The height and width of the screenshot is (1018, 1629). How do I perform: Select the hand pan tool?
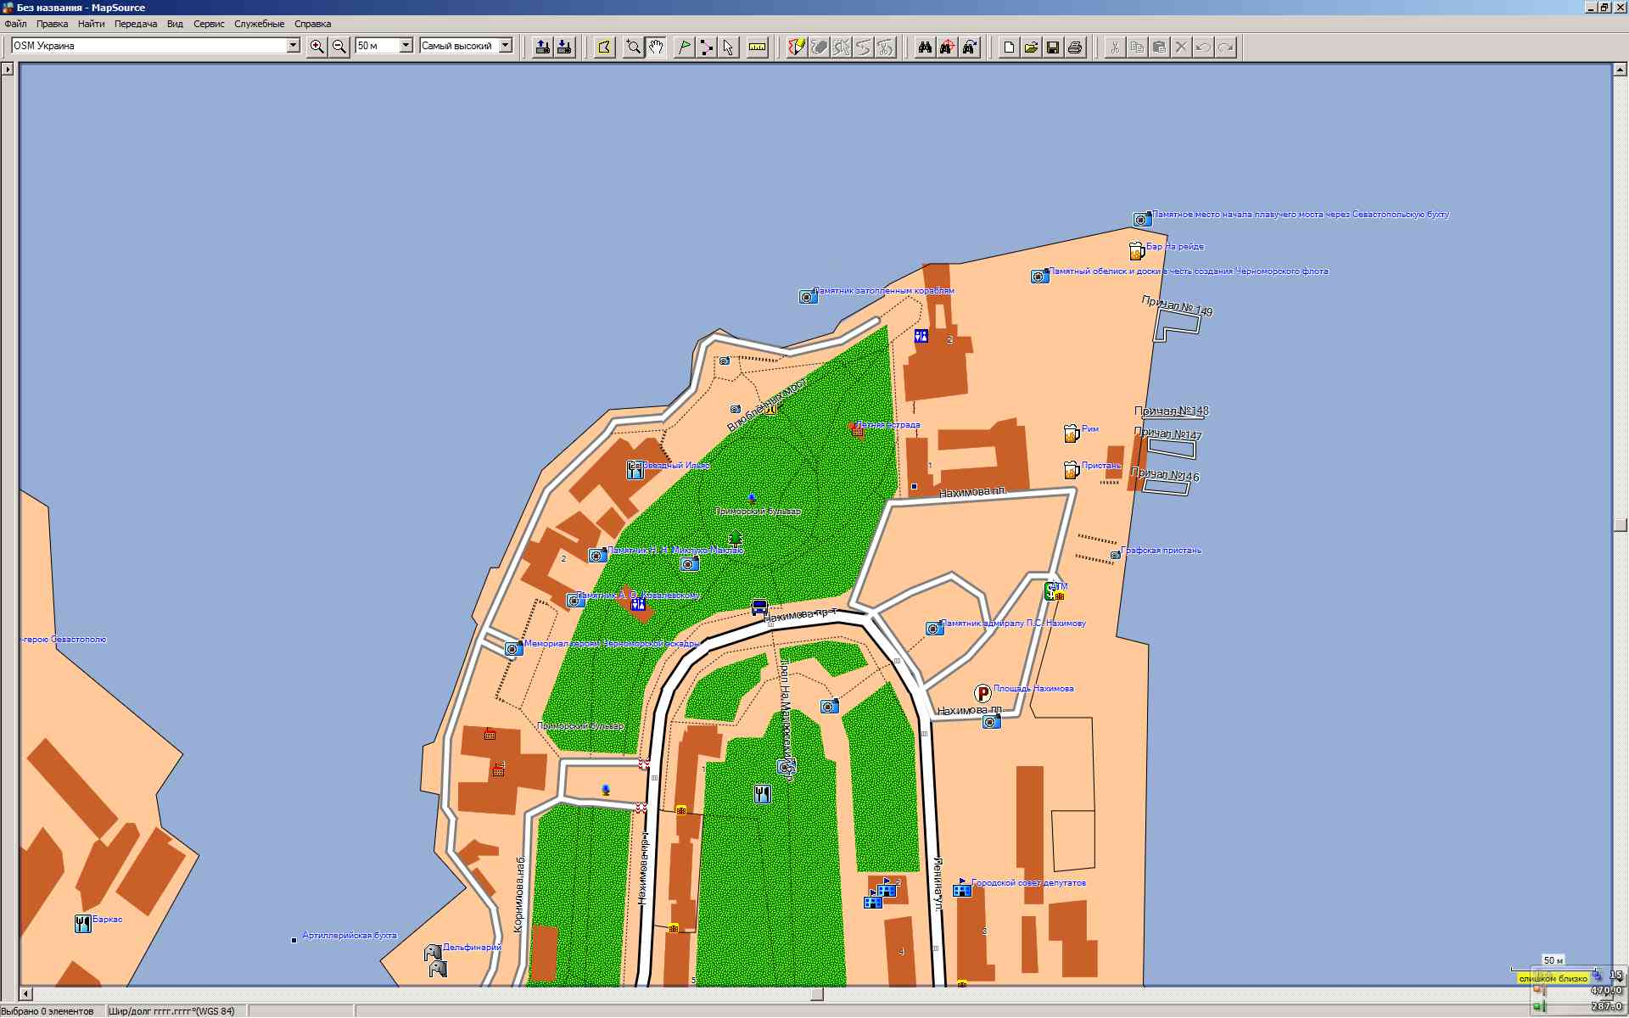pyautogui.click(x=656, y=47)
